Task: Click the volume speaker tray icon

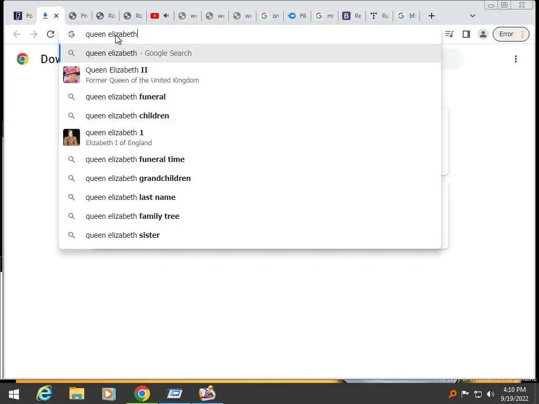Action: click(491, 393)
